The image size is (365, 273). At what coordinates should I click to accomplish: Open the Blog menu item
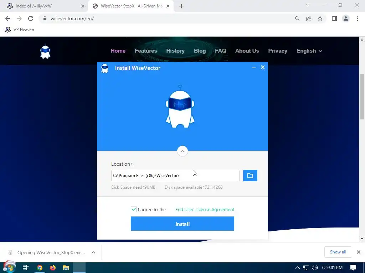click(x=200, y=51)
